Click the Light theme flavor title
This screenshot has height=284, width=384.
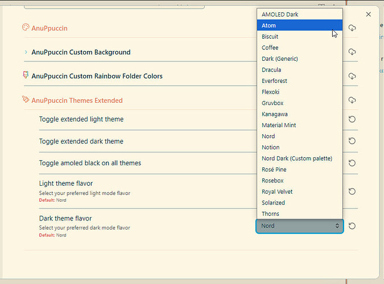click(x=66, y=183)
